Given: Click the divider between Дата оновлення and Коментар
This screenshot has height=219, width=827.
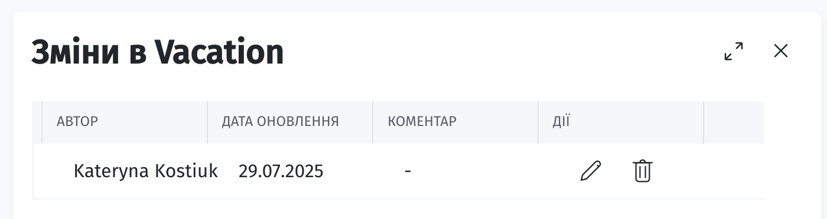Looking at the screenshot, I should [373, 122].
